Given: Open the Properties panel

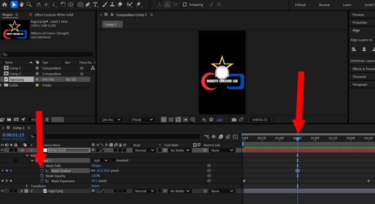Looking at the screenshot, I should 360,22.
